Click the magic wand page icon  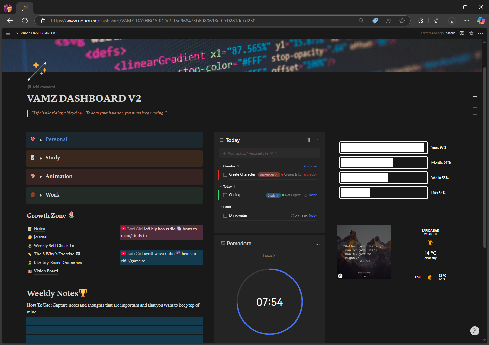37,71
